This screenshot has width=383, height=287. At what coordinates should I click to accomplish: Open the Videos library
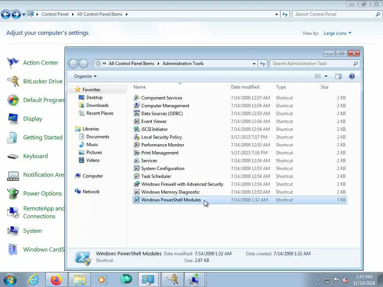coord(93,160)
